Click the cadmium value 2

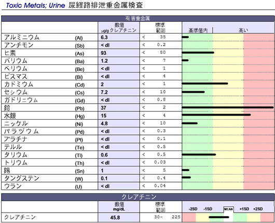pyautogui.click(x=102, y=85)
